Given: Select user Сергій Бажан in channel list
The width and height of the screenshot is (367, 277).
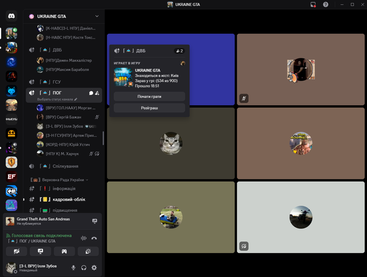Looking at the screenshot, I should [x=68, y=117].
